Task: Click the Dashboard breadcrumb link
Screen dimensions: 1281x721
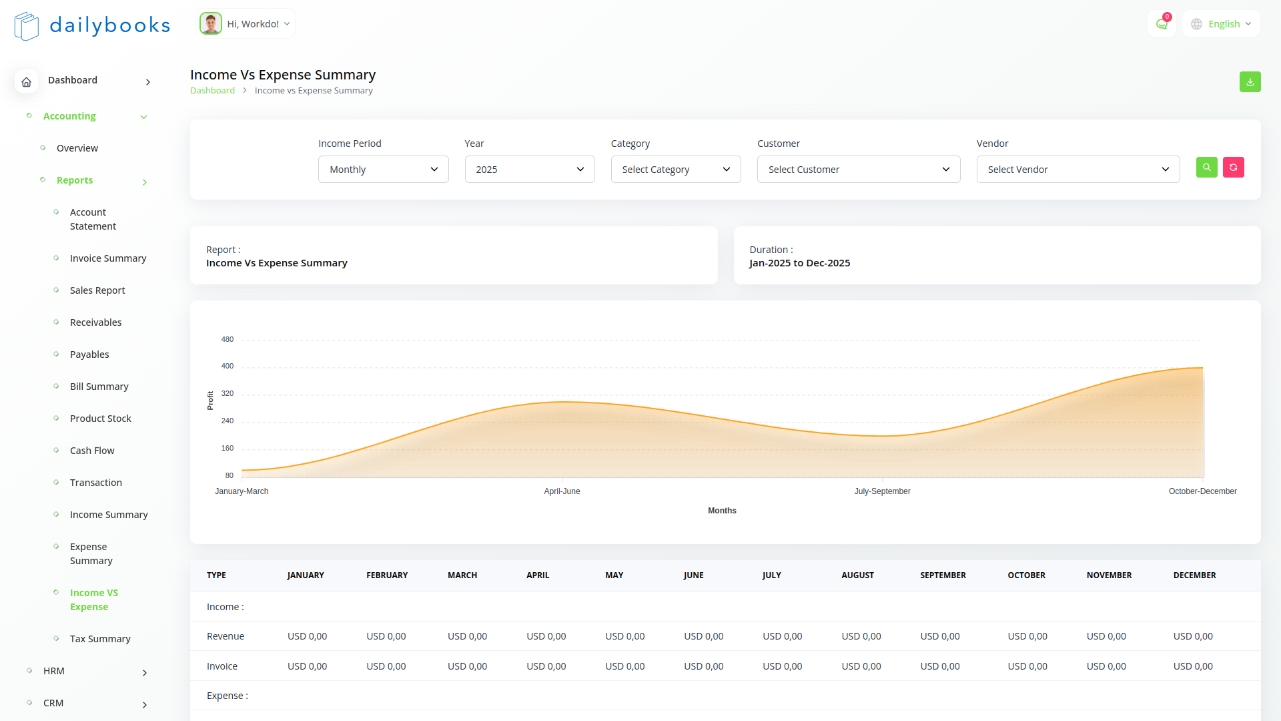Action: point(212,91)
